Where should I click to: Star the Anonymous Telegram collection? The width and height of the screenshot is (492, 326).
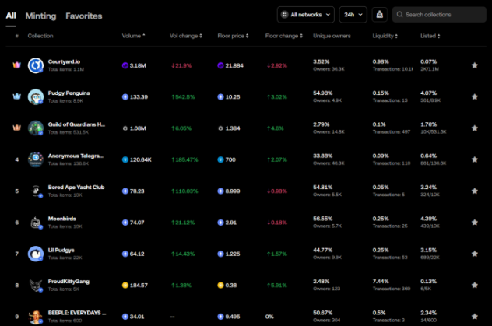point(474,159)
